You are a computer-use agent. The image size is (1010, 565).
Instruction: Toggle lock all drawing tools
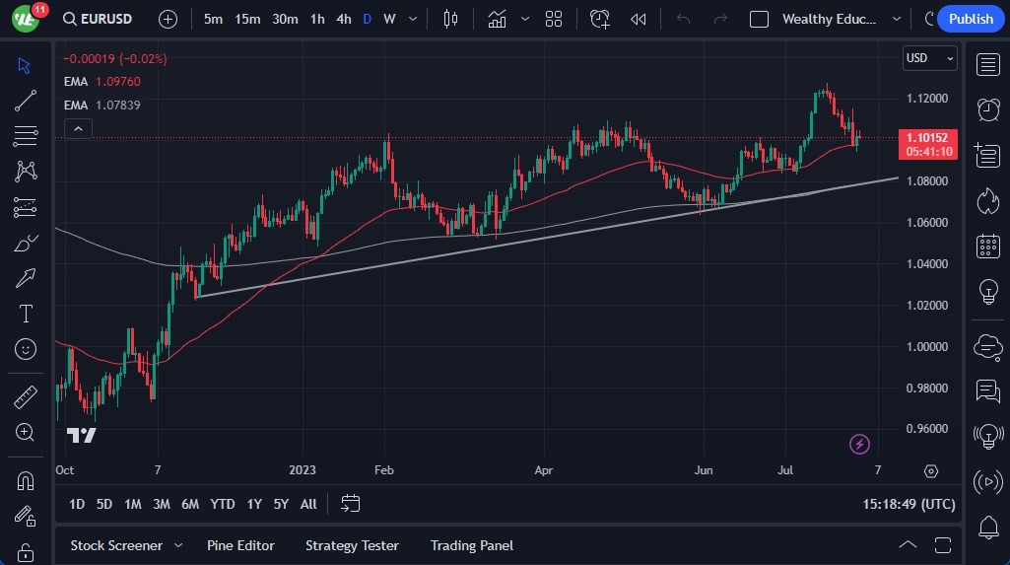[26, 551]
